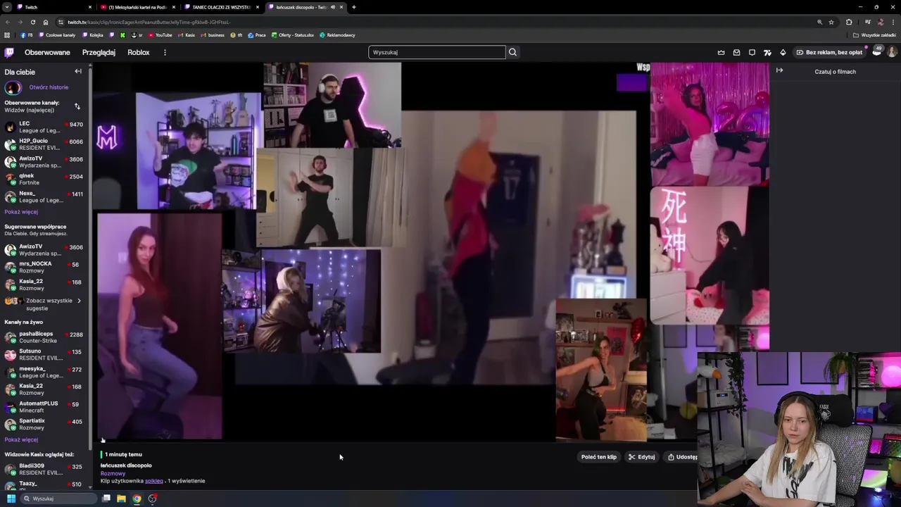Open the Twitch home logo
This screenshot has width=901, height=507.
point(9,52)
